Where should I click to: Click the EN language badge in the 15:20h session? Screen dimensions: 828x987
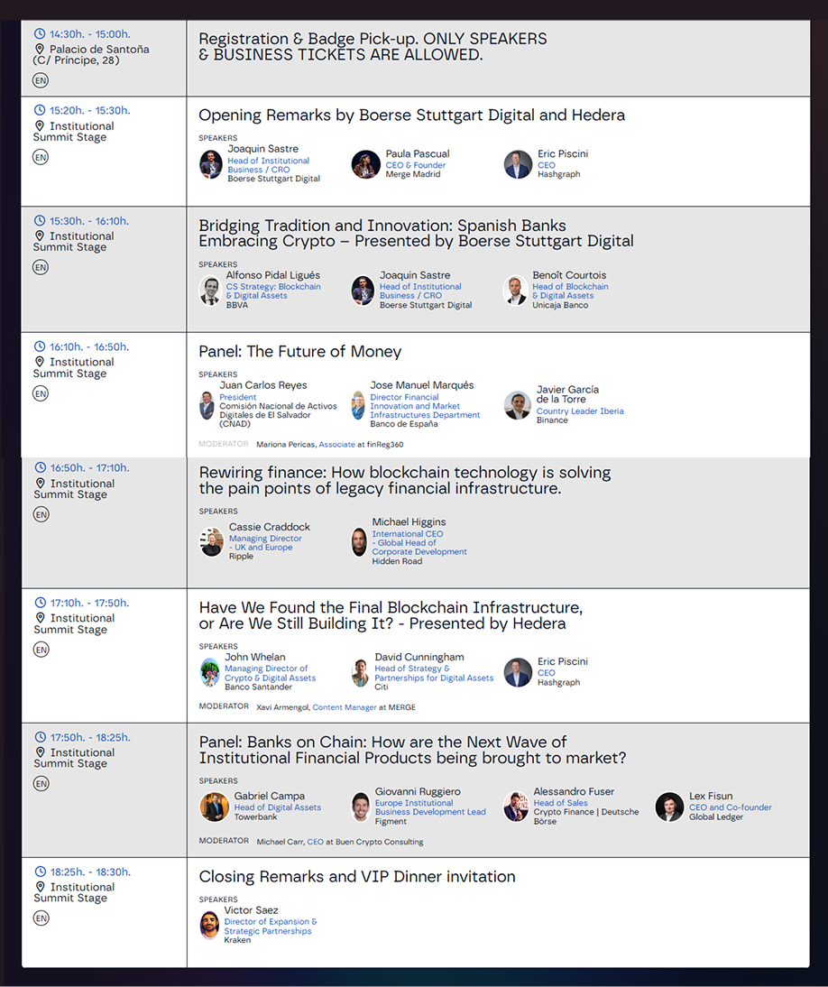click(41, 157)
